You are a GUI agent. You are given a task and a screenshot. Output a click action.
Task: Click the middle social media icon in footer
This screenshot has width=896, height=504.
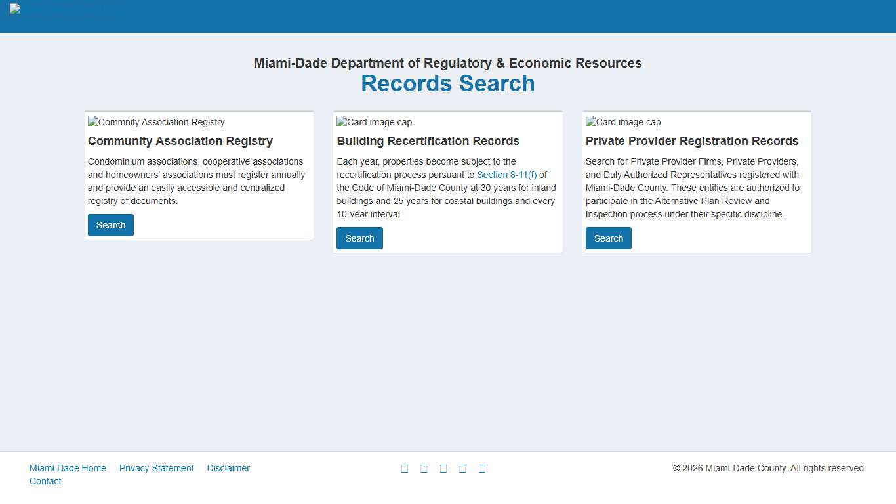tap(443, 468)
